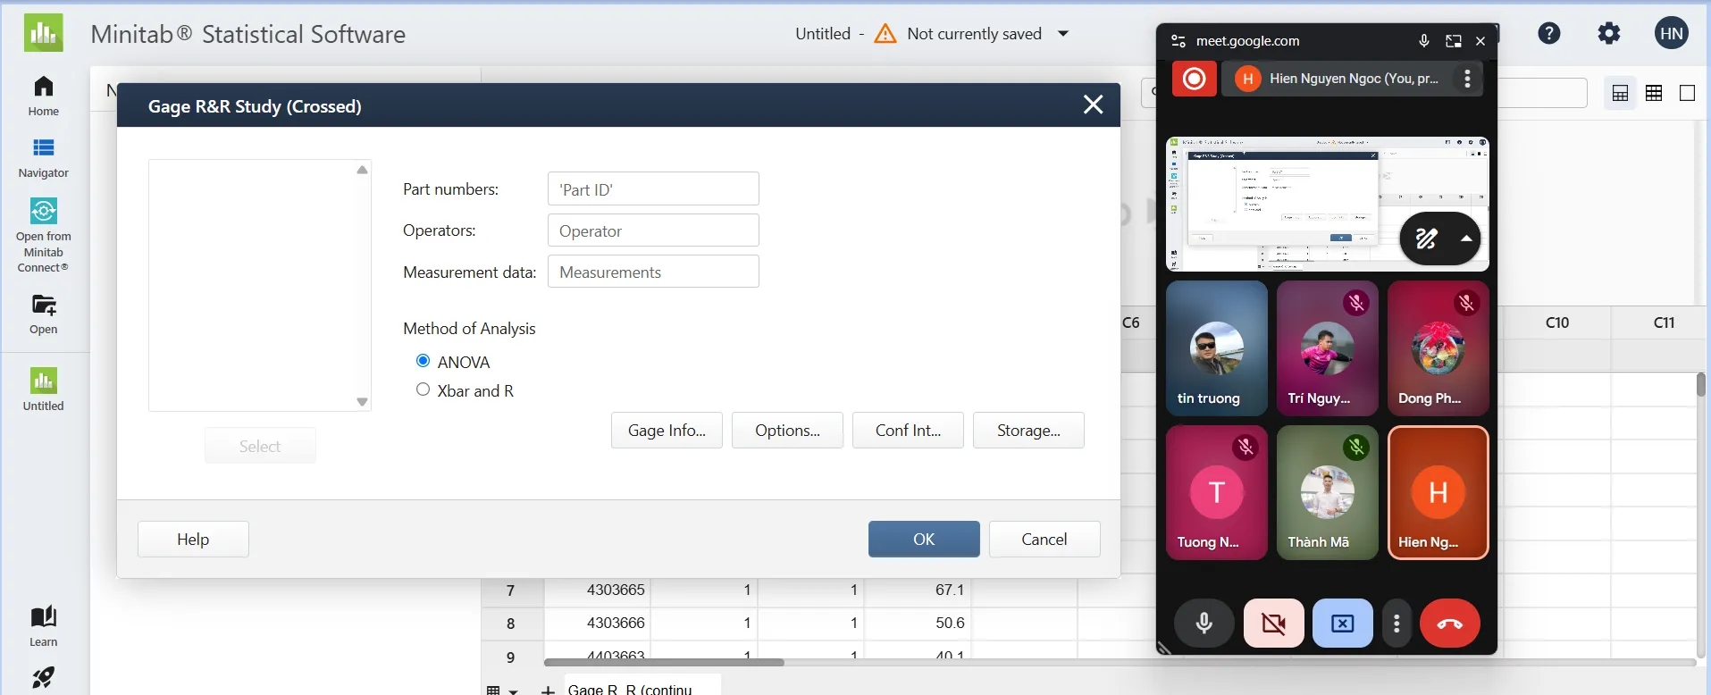Click the Gage Info button
This screenshot has height=695, width=1711.
pyautogui.click(x=667, y=431)
